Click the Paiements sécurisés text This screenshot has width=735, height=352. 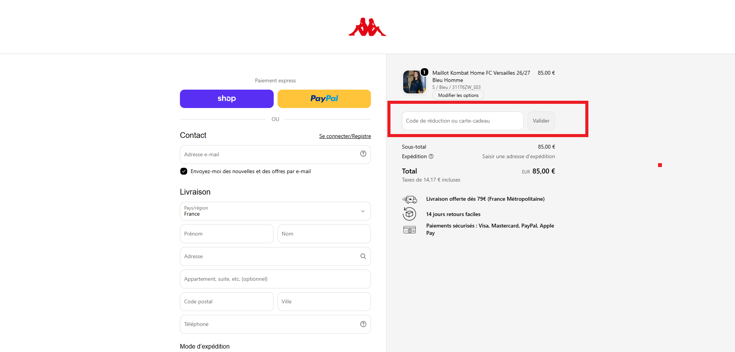pyautogui.click(x=490, y=229)
